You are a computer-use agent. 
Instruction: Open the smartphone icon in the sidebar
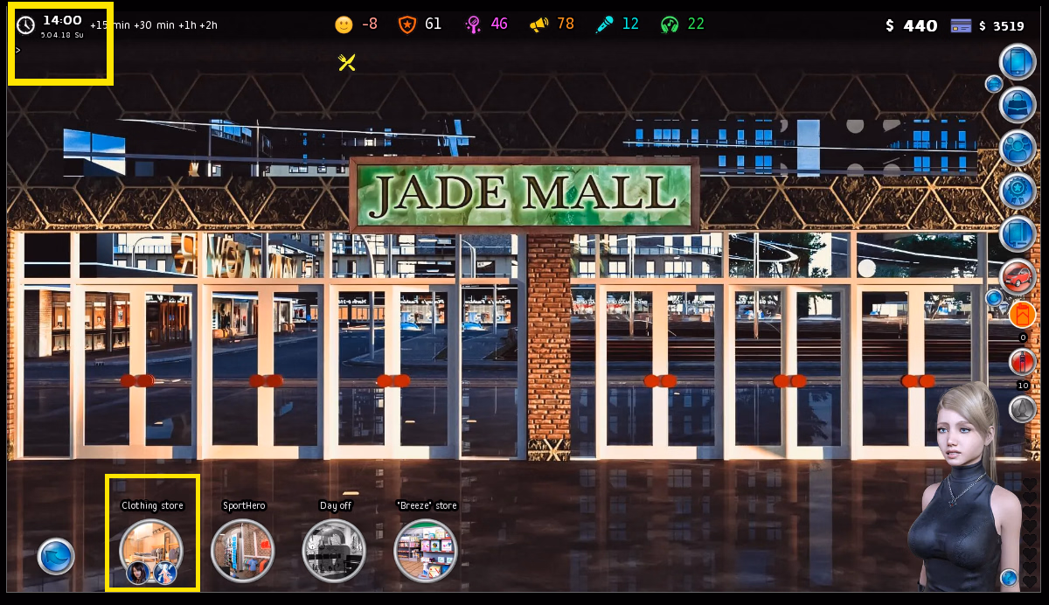coord(1018,62)
